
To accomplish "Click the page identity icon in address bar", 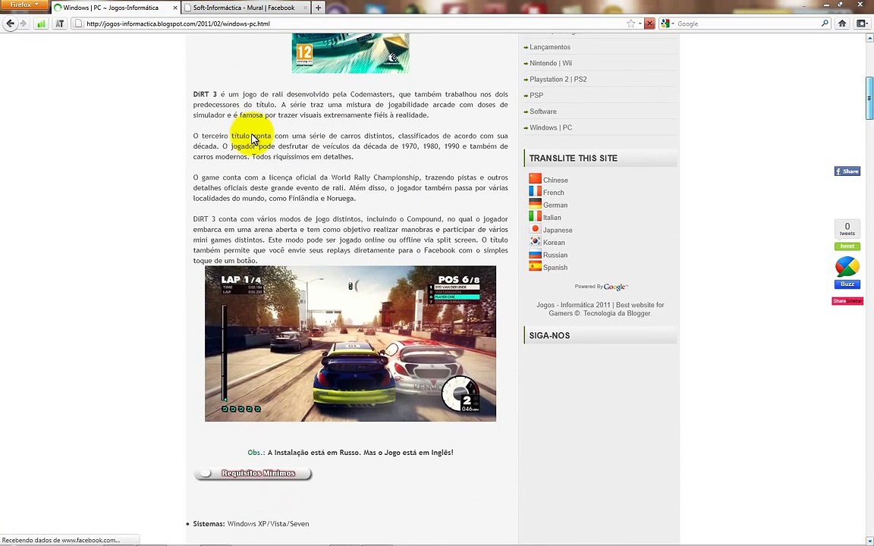I will pyautogui.click(x=79, y=24).
